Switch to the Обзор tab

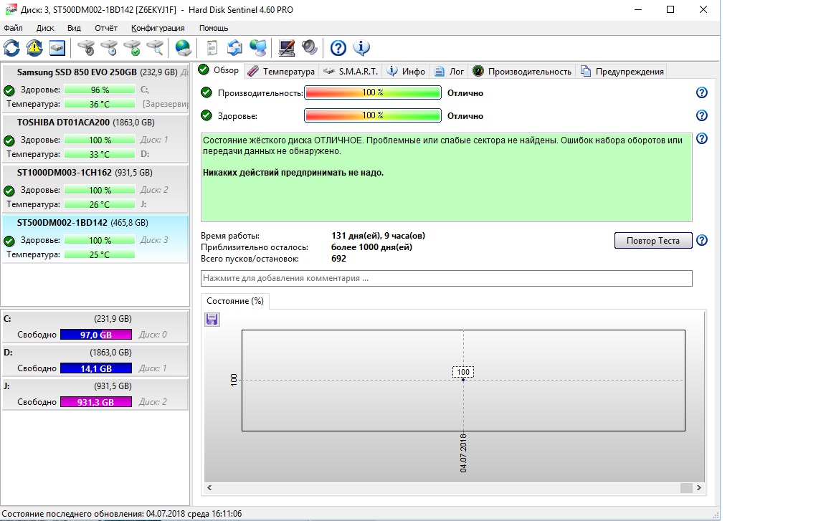coord(219,70)
